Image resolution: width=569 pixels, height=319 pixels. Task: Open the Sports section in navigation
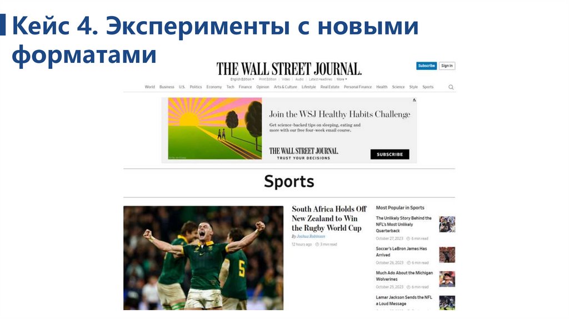coord(428,87)
